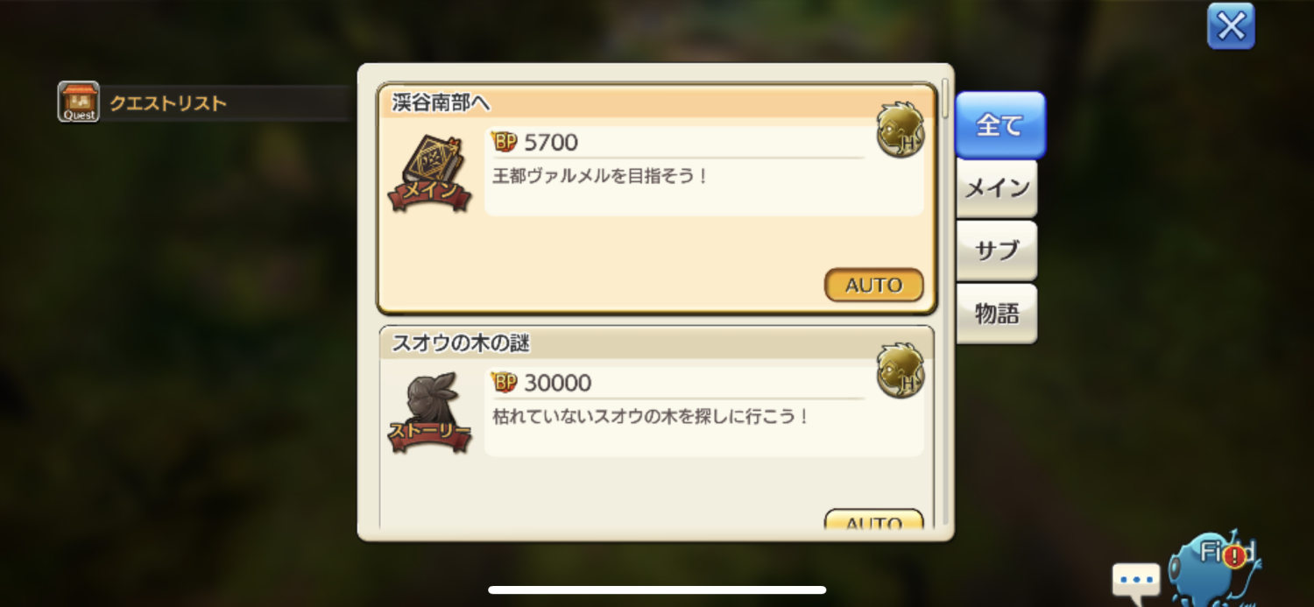Select the 物語 tab
Image resolution: width=1314 pixels, height=607 pixels.
(x=997, y=314)
